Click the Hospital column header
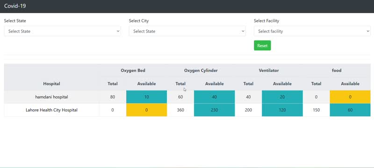Image resolution: width=374 pixels, height=168 pixels. point(51,84)
